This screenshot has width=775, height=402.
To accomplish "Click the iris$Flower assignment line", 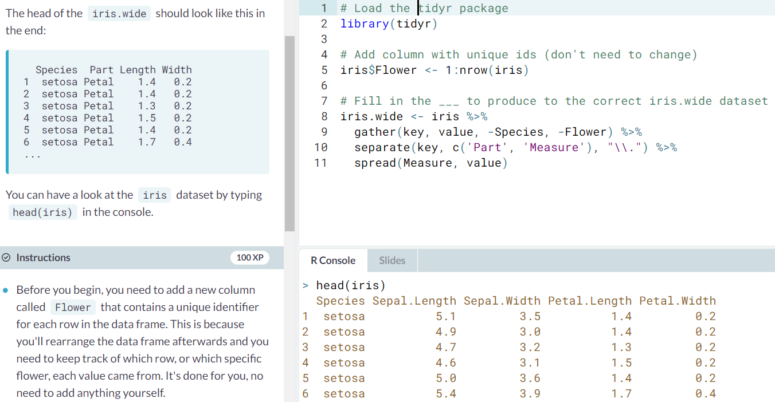I will 435,70.
